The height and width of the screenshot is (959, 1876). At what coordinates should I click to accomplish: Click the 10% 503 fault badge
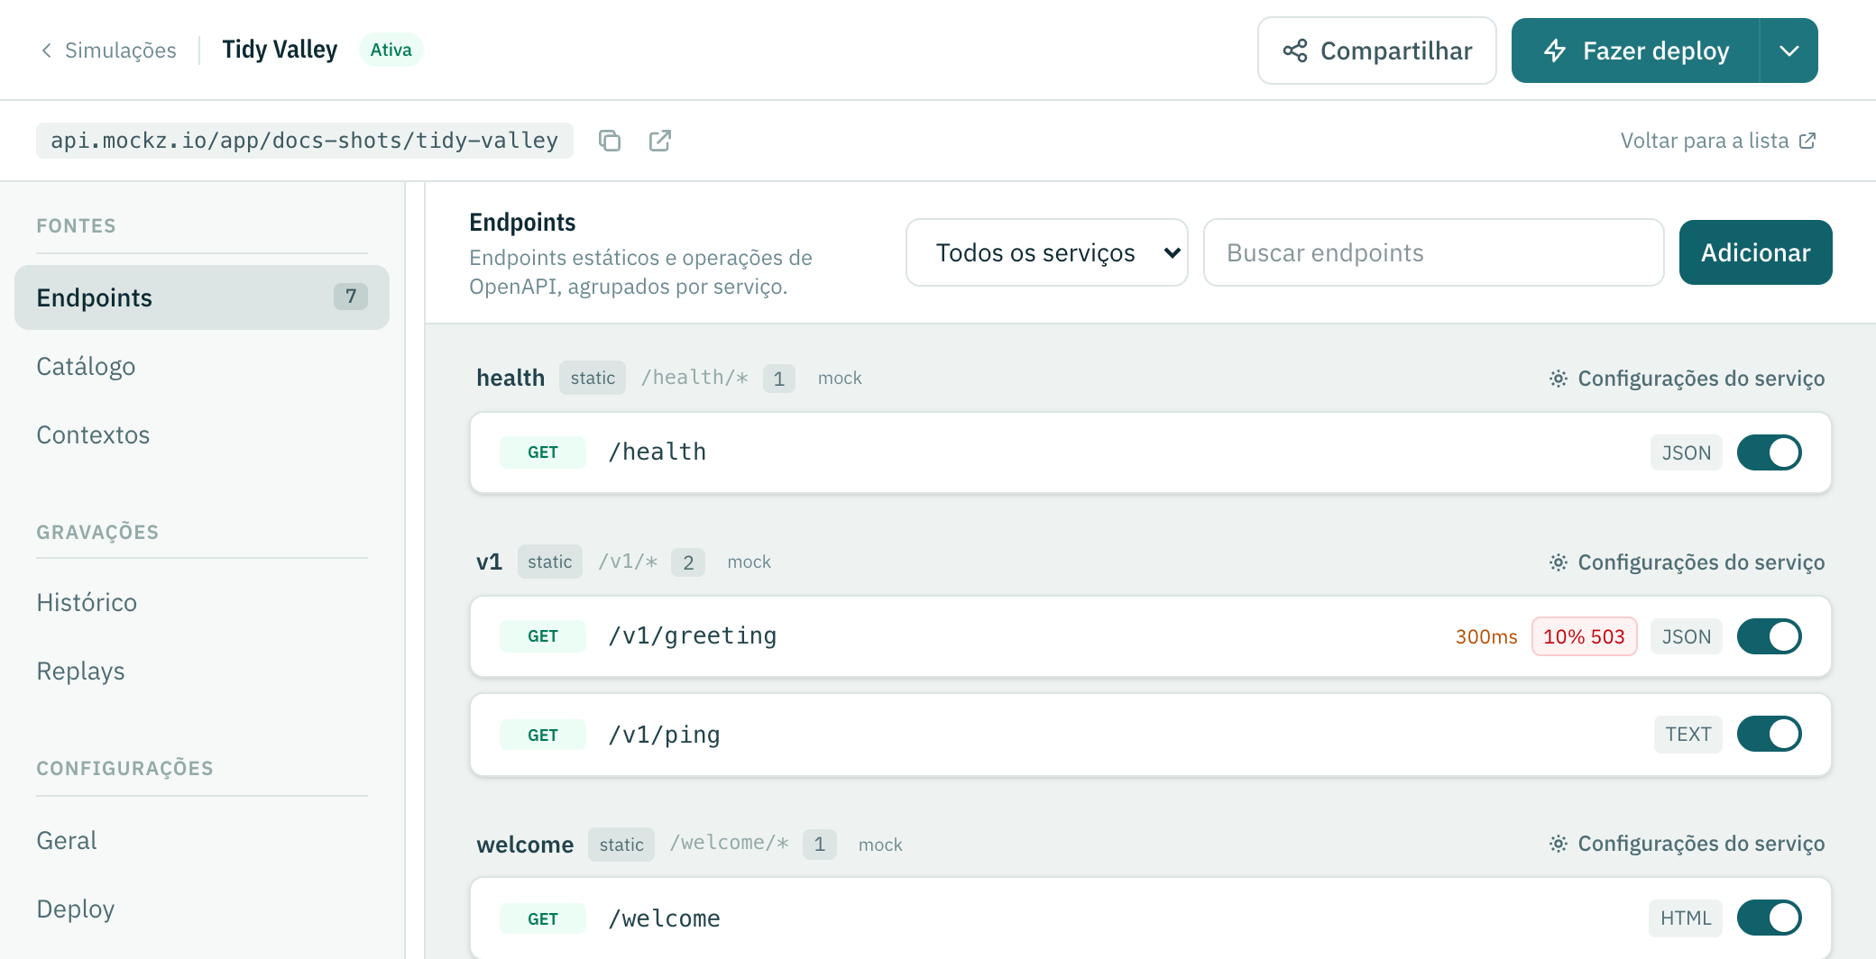click(1584, 636)
